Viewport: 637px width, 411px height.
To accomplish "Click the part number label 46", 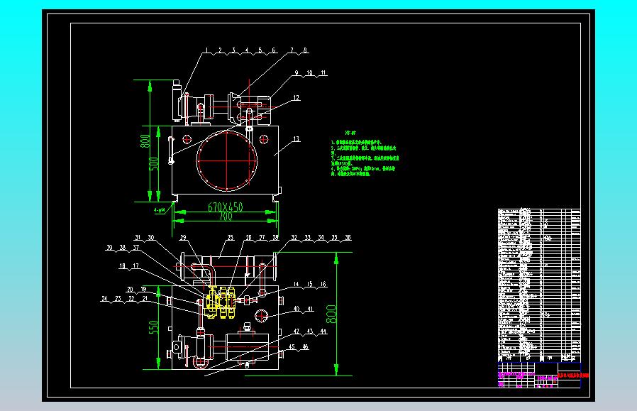I will pos(305,347).
